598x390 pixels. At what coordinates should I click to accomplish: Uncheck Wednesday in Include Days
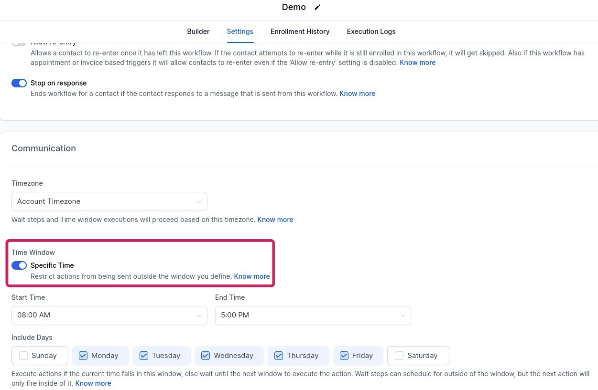206,356
